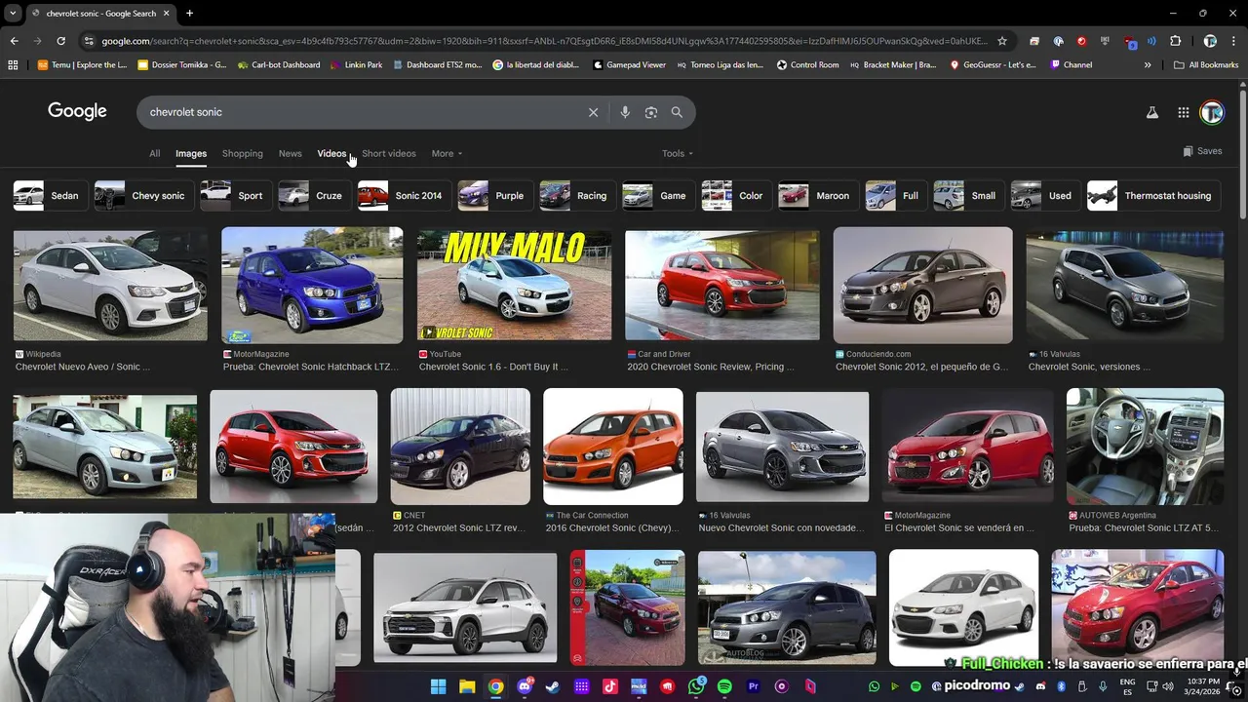This screenshot has width=1248, height=702.
Task: Open Search Labs flask icon
Action: 1152,112
